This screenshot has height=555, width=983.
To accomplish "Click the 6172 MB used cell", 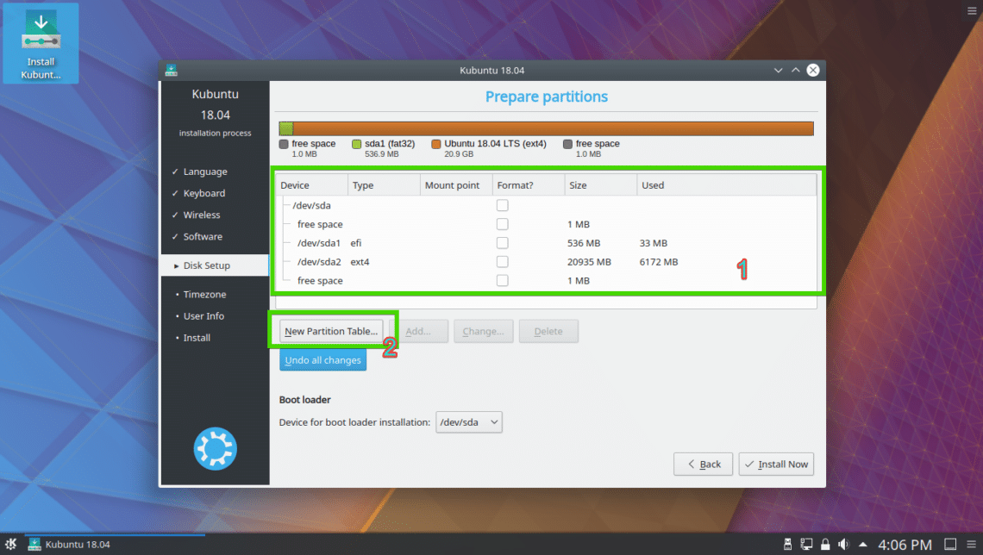I will [659, 262].
